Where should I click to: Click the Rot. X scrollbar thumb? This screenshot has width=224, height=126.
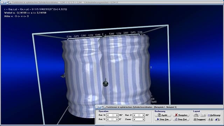pos(113,115)
